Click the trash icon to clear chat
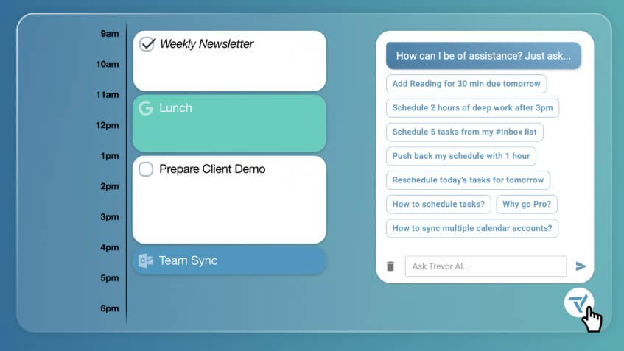This screenshot has width=624, height=351. tap(390, 266)
